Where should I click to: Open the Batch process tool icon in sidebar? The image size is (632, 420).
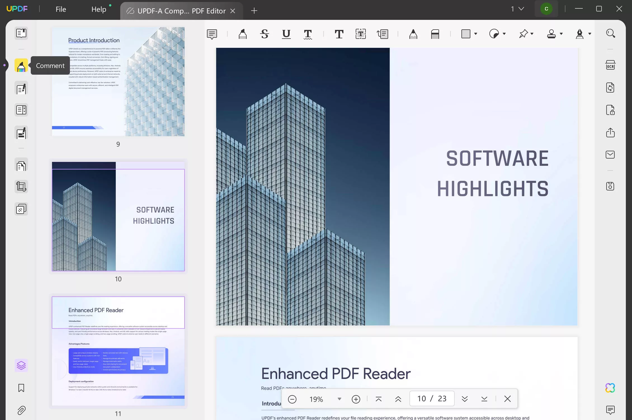click(x=21, y=209)
